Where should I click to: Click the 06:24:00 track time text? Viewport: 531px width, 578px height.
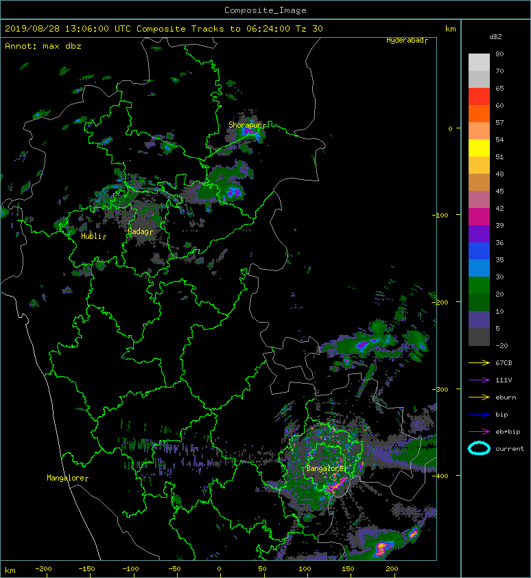point(268,29)
